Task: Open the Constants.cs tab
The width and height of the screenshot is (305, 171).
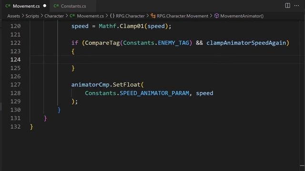Action: point(73,6)
